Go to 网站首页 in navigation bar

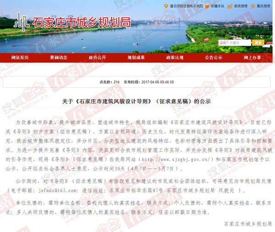(x=20, y=57)
